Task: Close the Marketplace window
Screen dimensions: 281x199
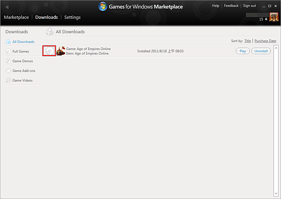Action: 276,6
